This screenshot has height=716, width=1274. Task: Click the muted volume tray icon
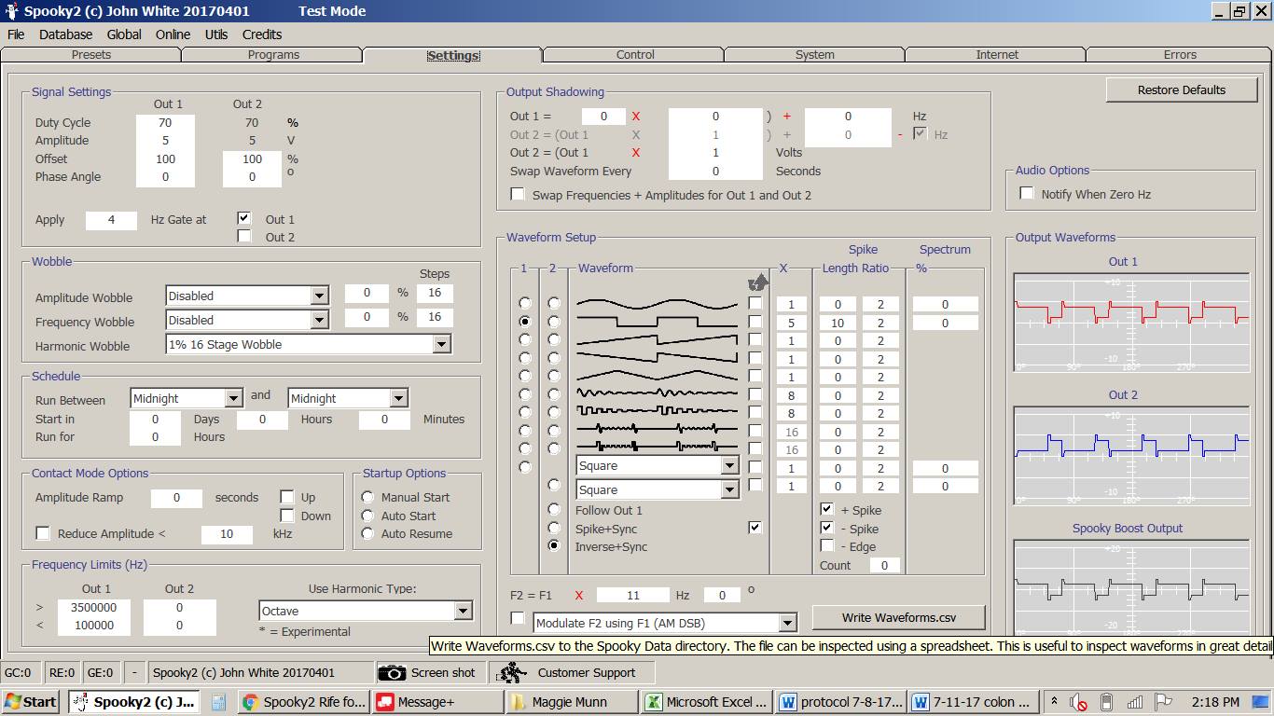click(x=1078, y=702)
